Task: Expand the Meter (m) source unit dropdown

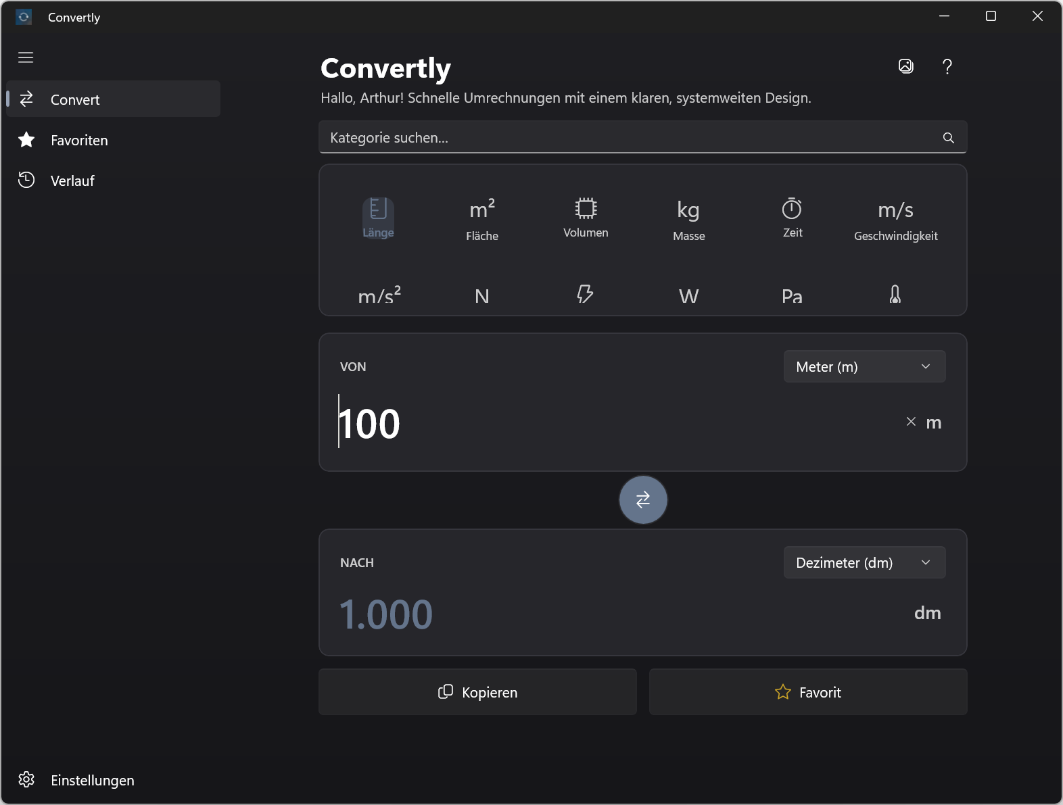Action: pos(864,366)
